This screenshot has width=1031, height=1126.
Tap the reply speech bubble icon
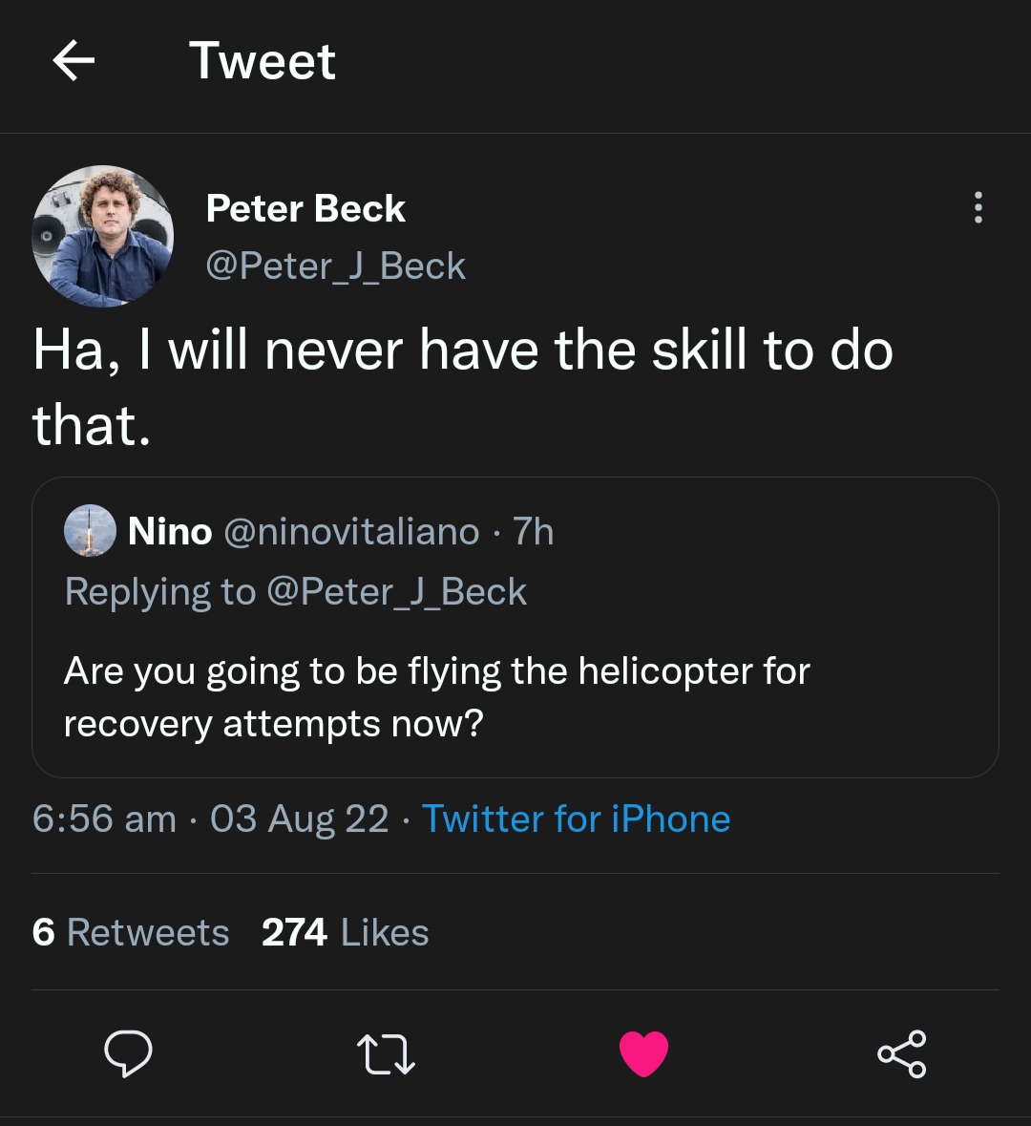128,1053
